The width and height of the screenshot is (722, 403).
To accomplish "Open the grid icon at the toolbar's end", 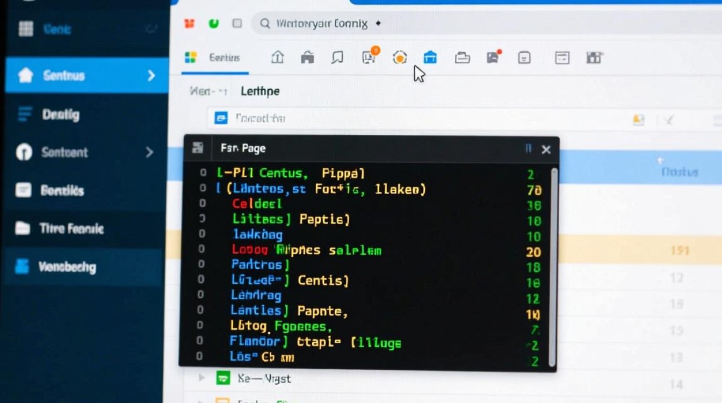I will pos(594,57).
